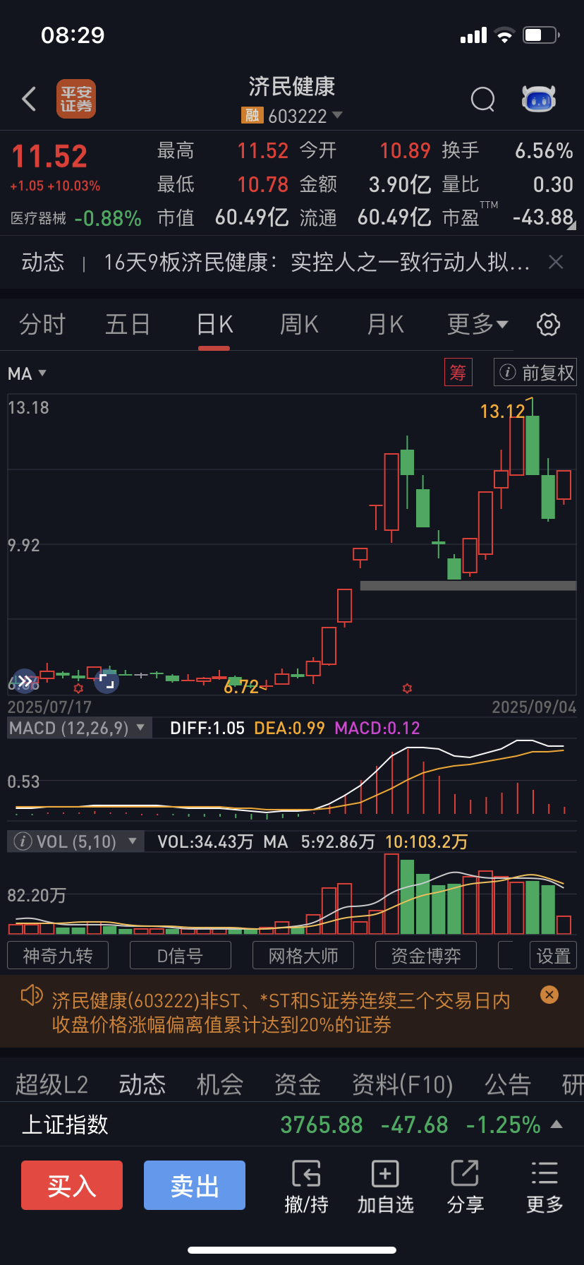Screen dimensions: 584x1265
Task: Tap the 13.12 high price marker
Action: (503, 412)
